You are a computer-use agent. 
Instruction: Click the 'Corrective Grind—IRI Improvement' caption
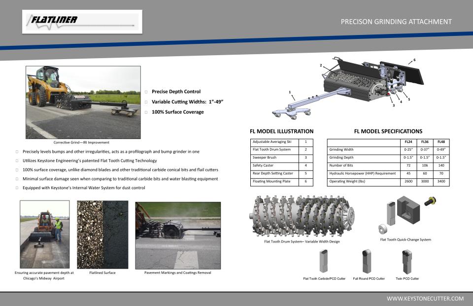(81, 142)
